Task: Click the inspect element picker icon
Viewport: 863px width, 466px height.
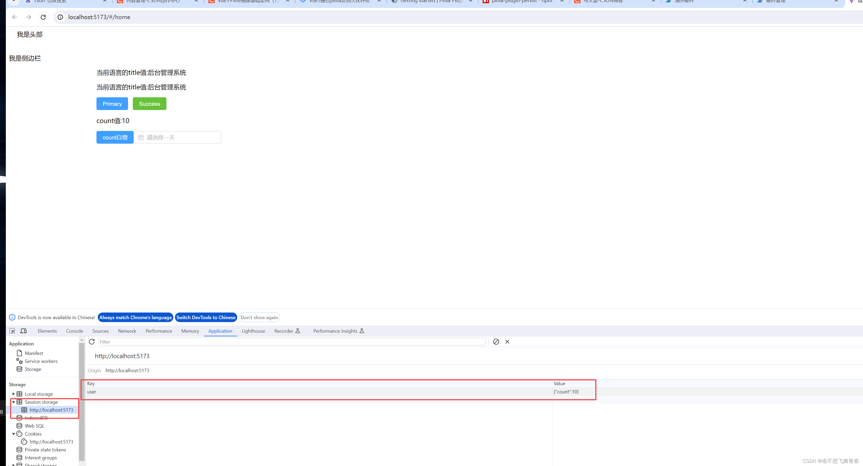Action: (12, 331)
